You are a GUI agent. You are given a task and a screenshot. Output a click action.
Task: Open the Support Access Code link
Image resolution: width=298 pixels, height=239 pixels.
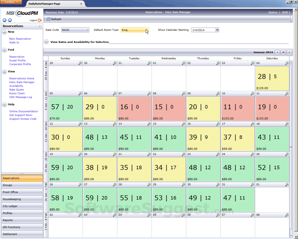[x=23, y=119]
